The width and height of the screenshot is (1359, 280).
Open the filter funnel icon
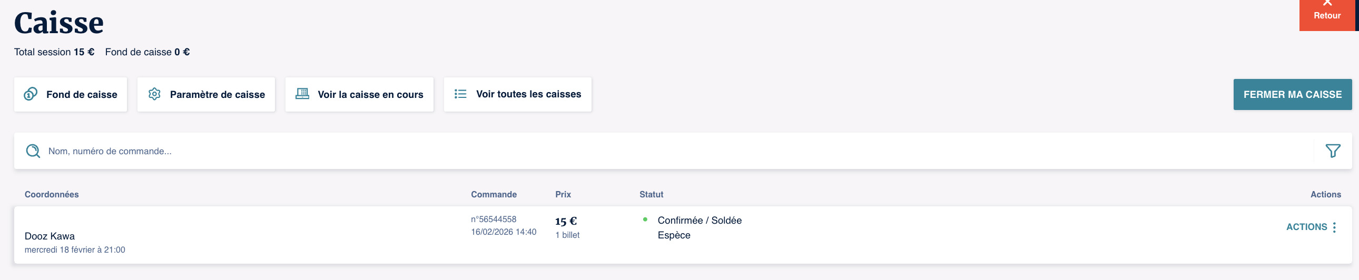[x=1333, y=152]
